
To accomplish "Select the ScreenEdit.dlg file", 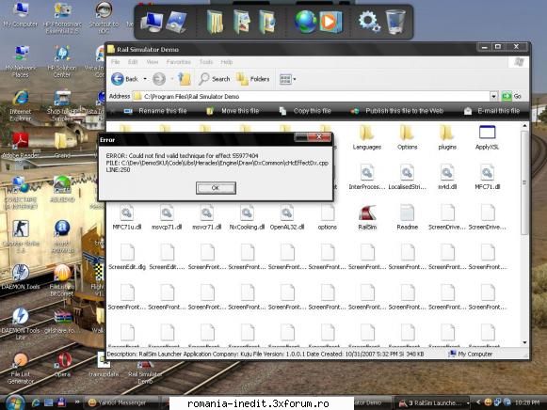I will click(x=127, y=258).
